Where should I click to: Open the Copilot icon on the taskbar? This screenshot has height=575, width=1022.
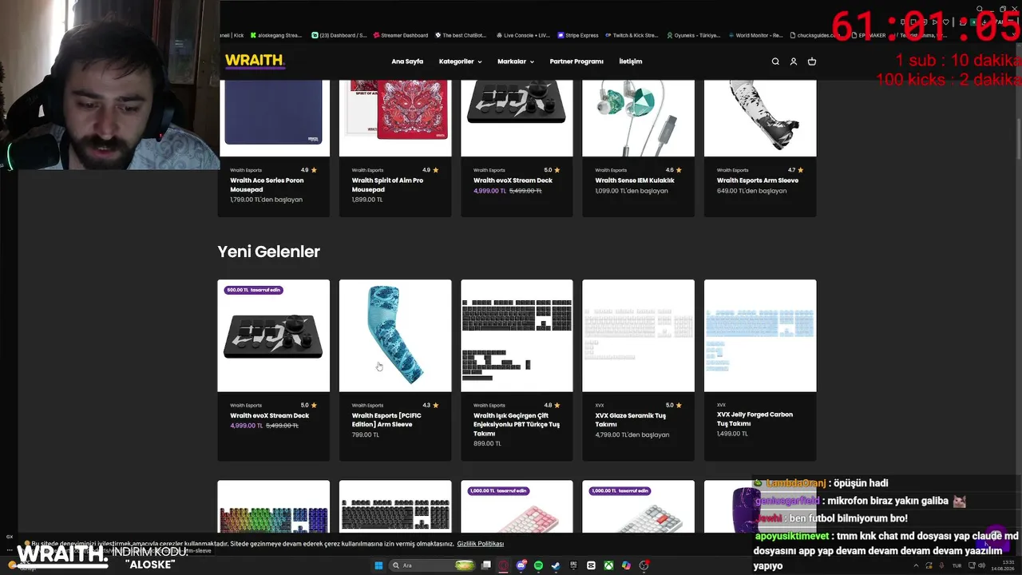click(626, 565)
